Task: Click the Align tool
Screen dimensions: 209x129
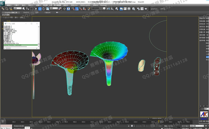Action: coord(112,9)
